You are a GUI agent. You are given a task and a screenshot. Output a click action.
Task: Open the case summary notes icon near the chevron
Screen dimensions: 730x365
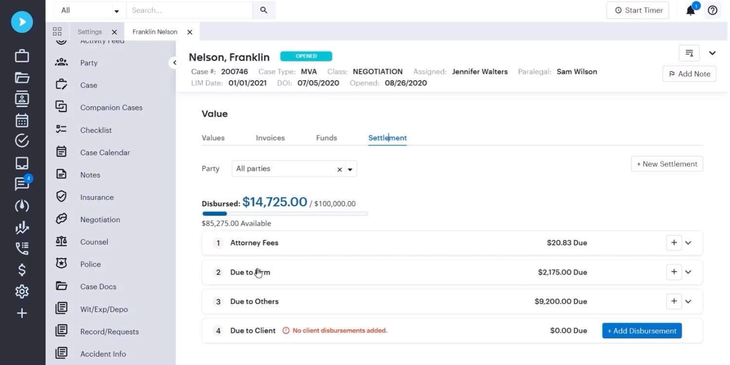[x=689, y=53]
